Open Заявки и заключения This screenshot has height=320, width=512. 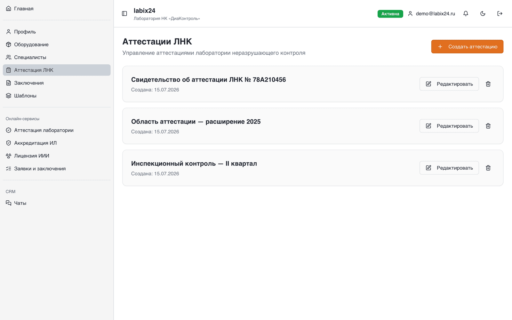coord(57,169)
